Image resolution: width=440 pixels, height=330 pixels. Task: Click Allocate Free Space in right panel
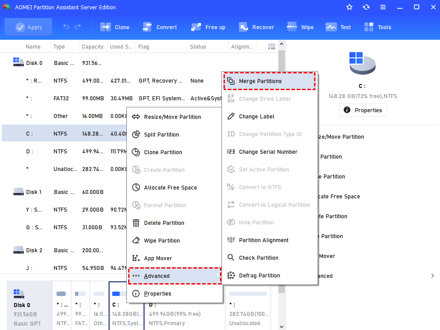[339, 197]
